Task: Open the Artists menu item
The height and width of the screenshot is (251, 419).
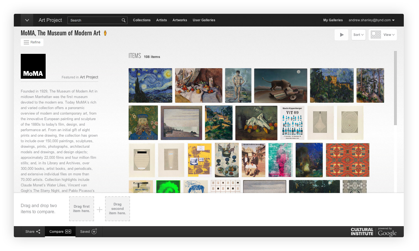Action: tap(162, 20)
